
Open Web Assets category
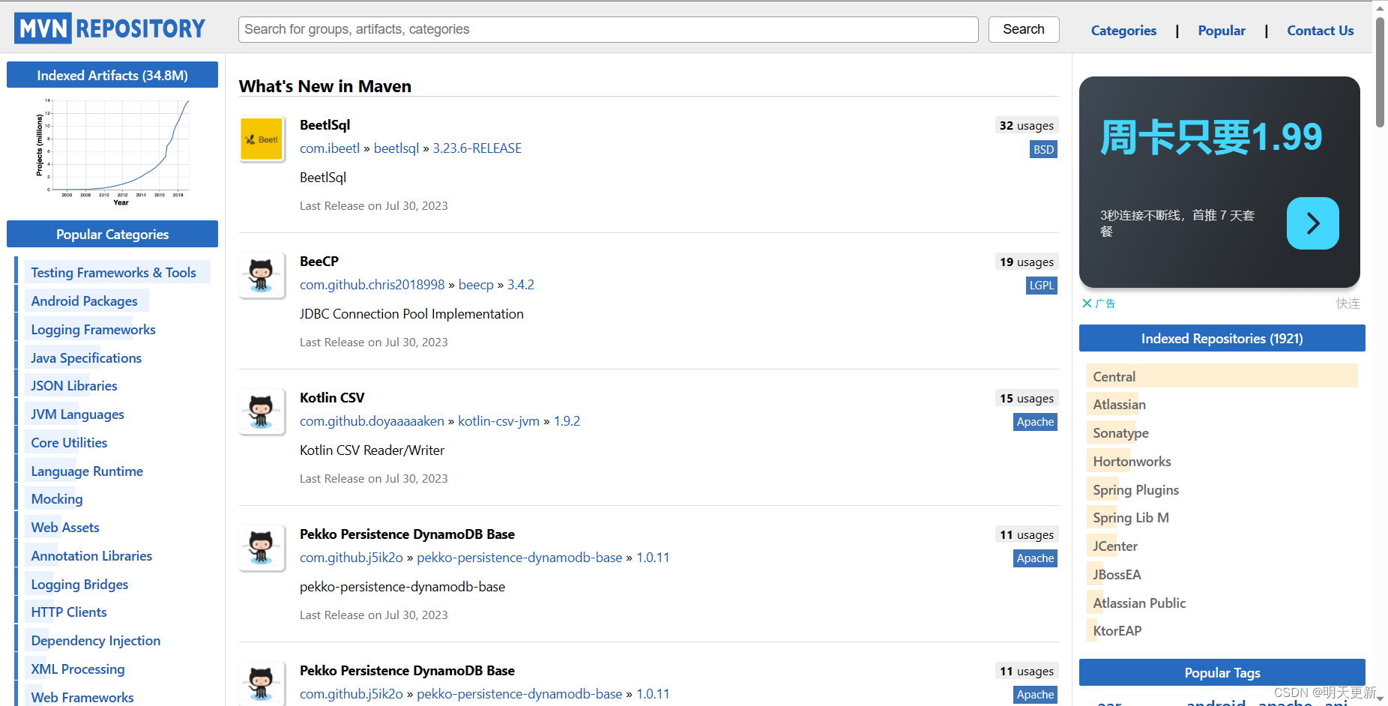click(65, 528)
